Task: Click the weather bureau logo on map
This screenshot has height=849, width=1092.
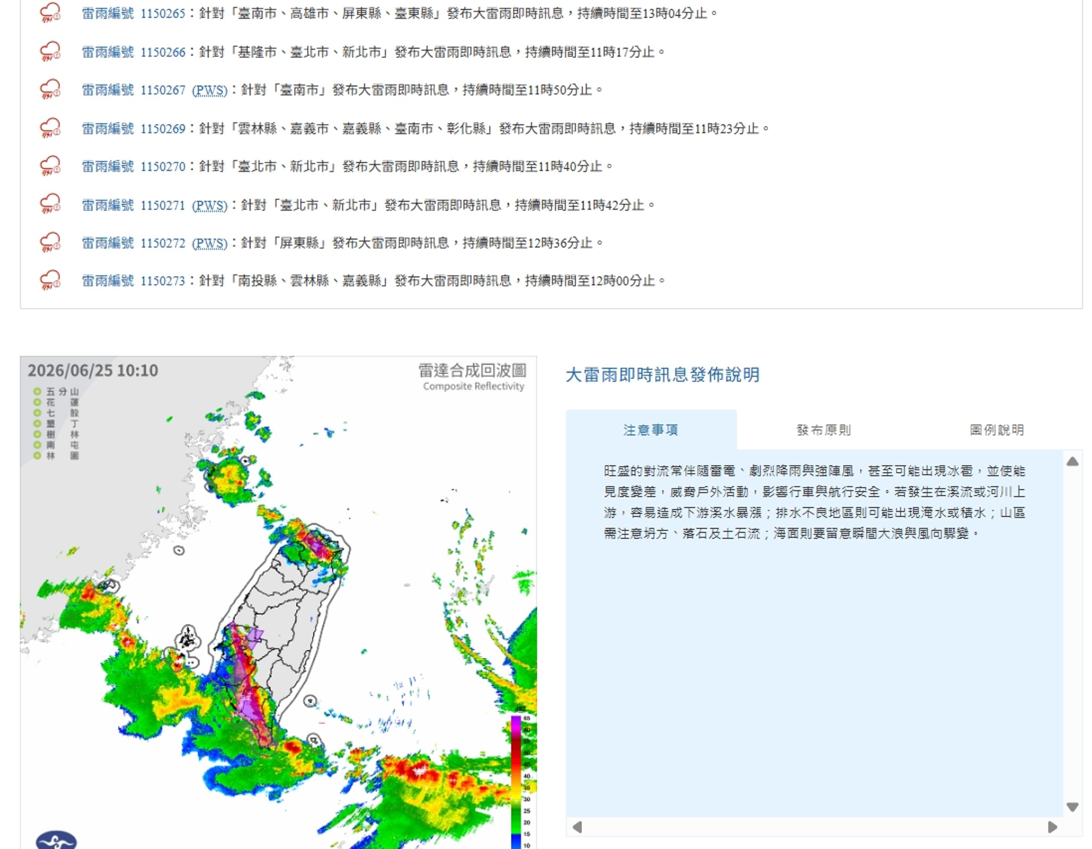Action: point(56,840)
